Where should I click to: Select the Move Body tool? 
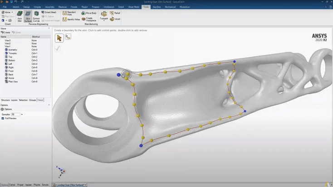[88, 13]
